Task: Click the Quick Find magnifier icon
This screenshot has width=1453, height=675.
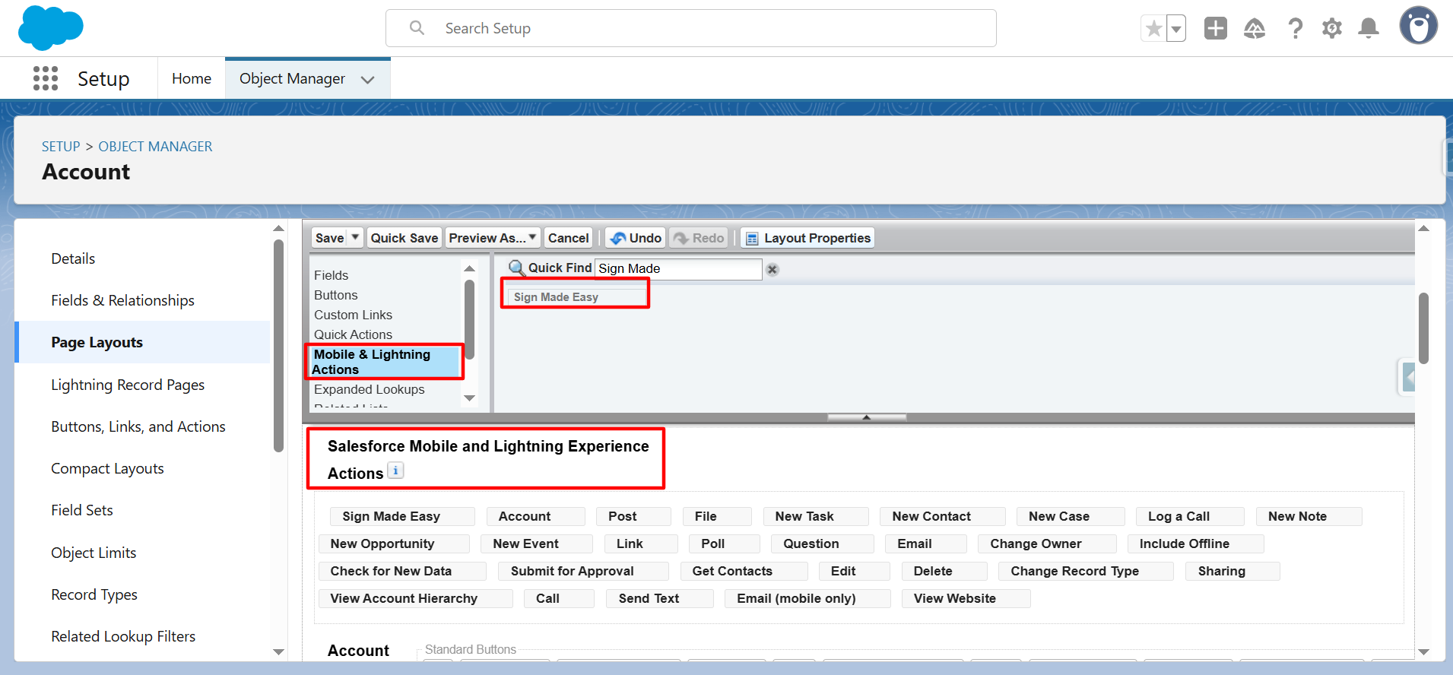Action: click(516, 268)
